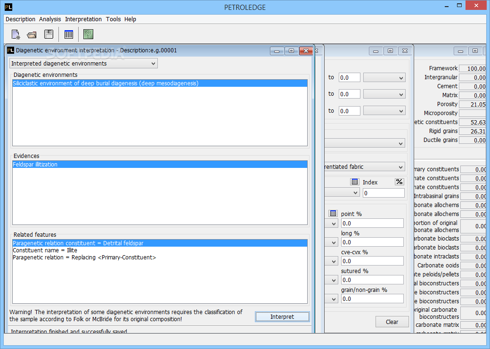Open the table view toolbar icon
Image resolution: width=490 pixels, height=349 pixels.
tap(69, 34)
